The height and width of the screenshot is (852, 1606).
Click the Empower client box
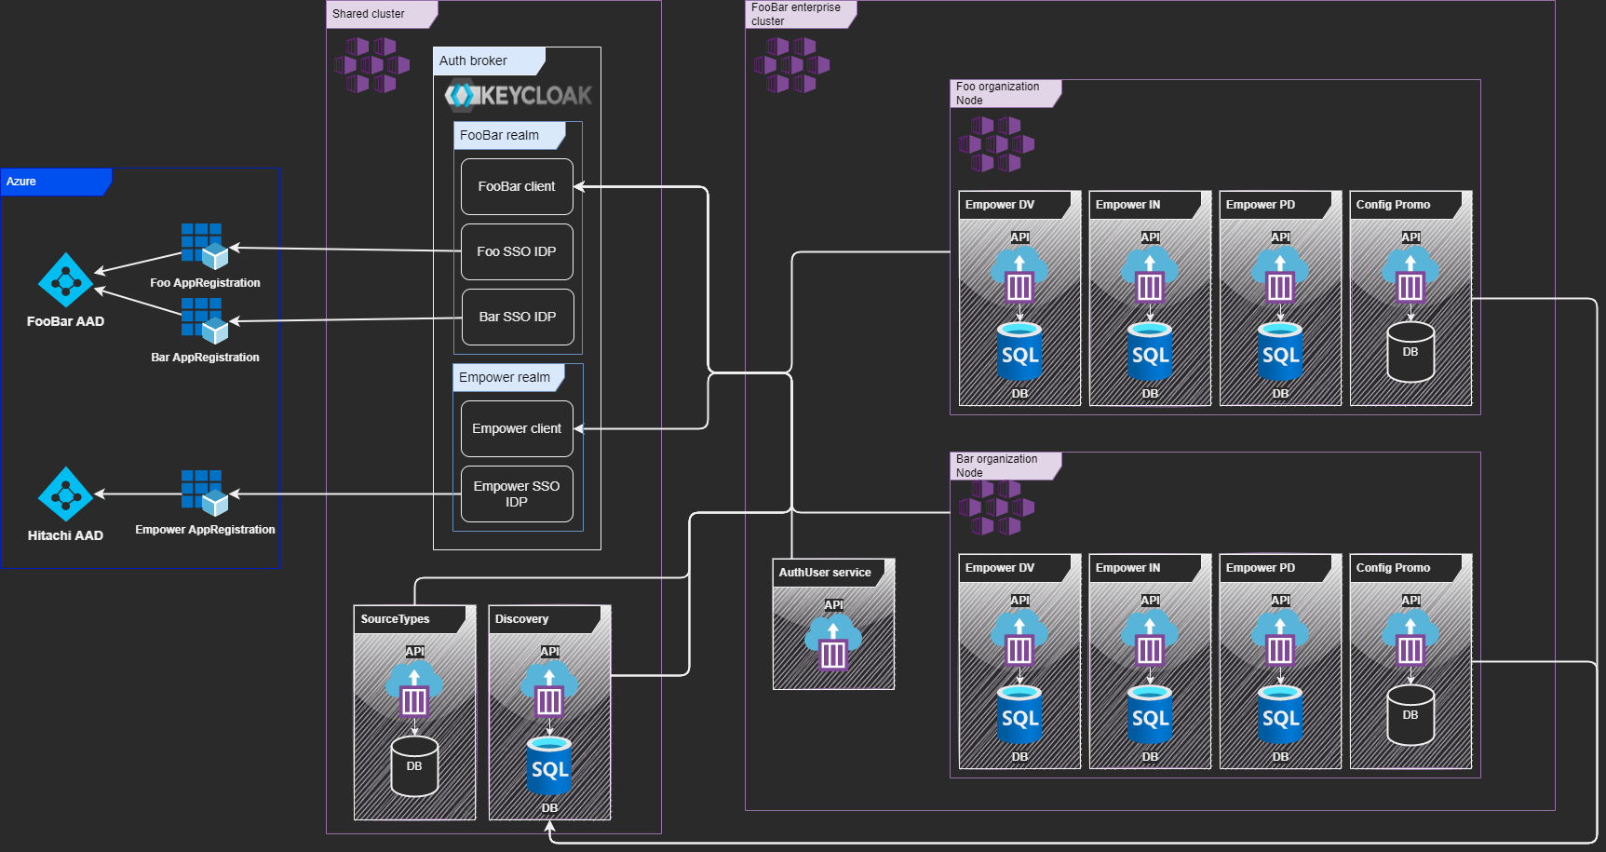pos(517,428)
